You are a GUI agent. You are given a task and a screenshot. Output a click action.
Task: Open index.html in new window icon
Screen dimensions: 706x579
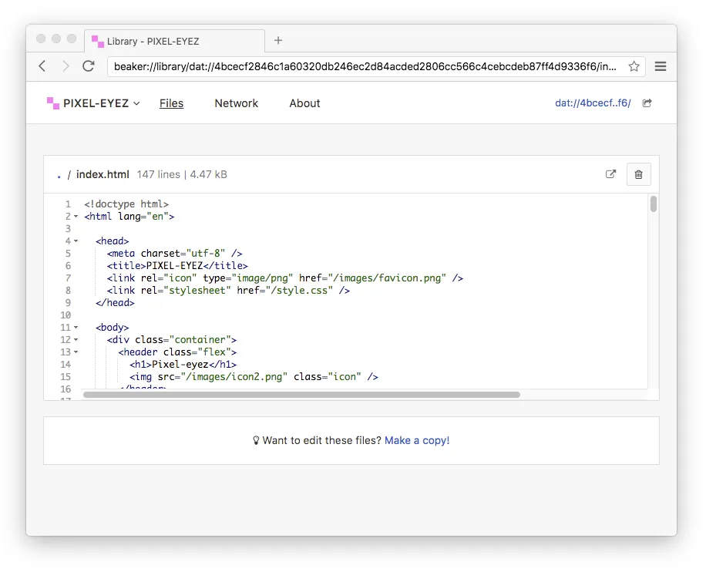click(x=611, y=174)
